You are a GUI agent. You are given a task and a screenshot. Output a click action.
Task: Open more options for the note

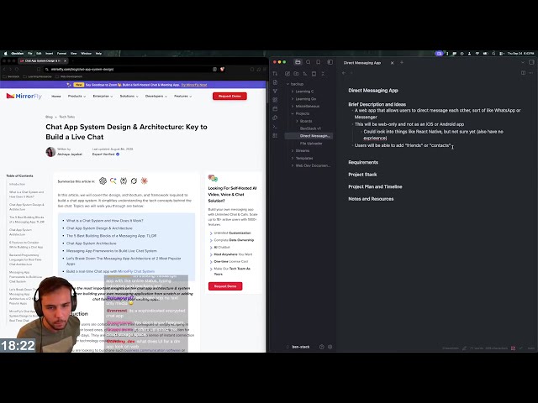point(530,73)
